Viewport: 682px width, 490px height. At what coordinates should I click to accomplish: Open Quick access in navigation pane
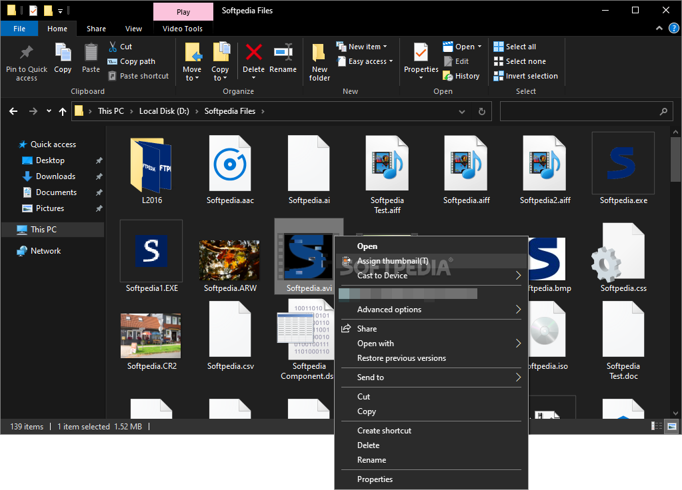coord(53,144)
